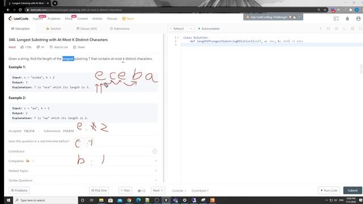The width and height of the screenshot is (363, 204).
Task: Show hidden system tray icons chevron
Action: click(327, 200)
